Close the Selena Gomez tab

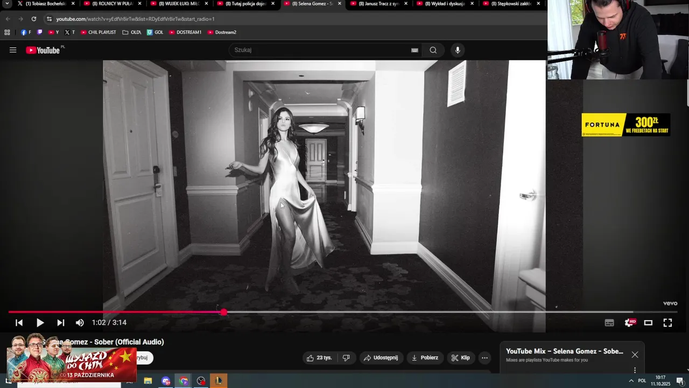339,4
